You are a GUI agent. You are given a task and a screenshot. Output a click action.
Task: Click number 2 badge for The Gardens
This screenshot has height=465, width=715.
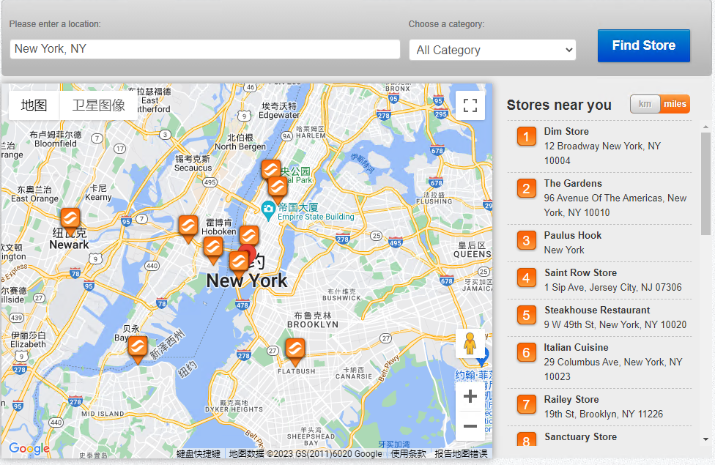[526, 189]
